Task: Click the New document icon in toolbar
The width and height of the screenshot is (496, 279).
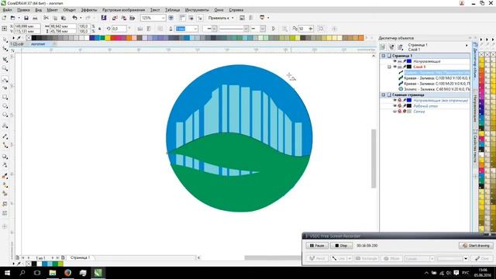Action: point(5,18)
